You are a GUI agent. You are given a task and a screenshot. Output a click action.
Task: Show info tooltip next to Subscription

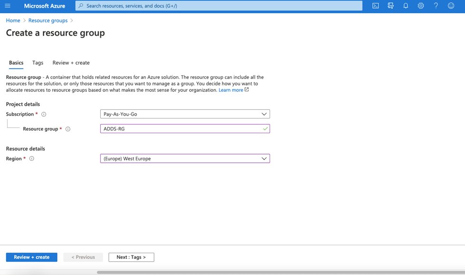pos(44,114)
